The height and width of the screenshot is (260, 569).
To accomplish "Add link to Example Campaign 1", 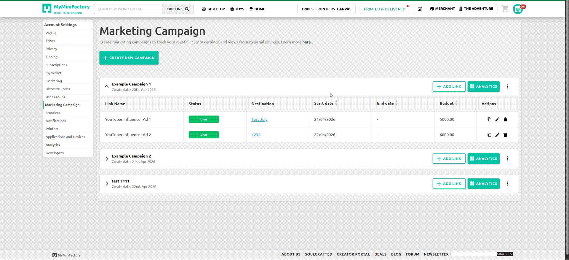I will (x=449, y=86).
